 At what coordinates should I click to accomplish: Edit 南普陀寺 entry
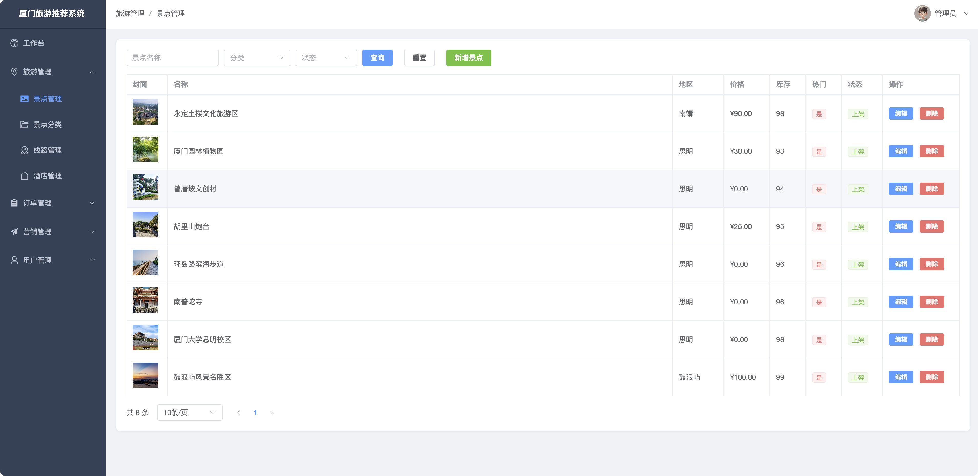[901, 302]
